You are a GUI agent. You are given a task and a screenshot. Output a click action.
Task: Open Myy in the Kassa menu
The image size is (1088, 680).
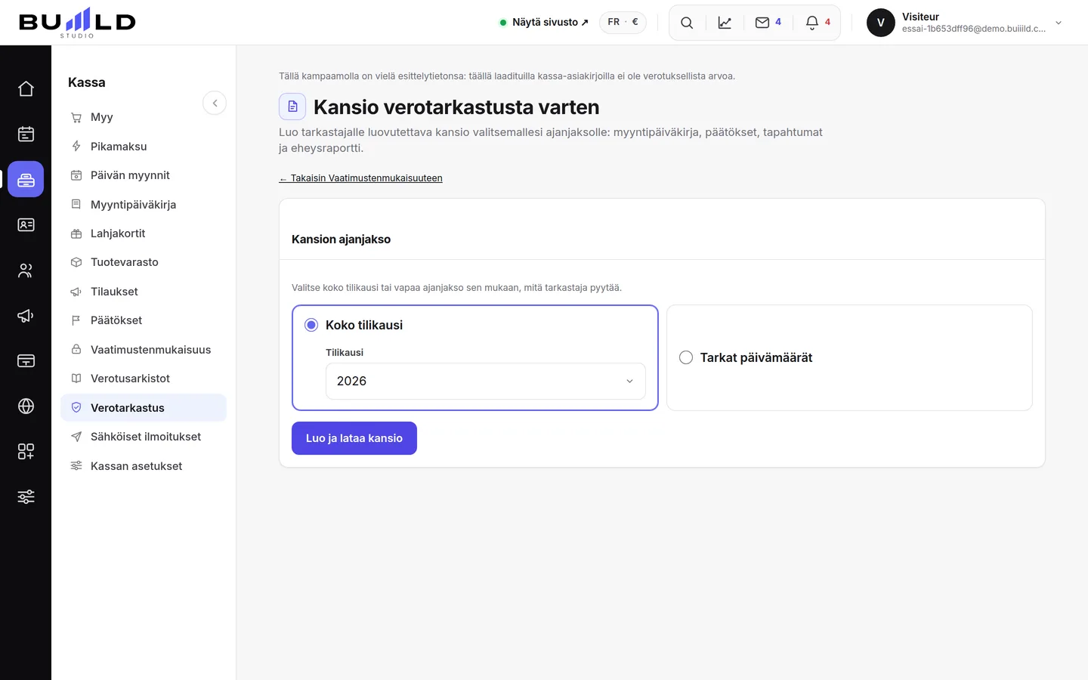144,117
